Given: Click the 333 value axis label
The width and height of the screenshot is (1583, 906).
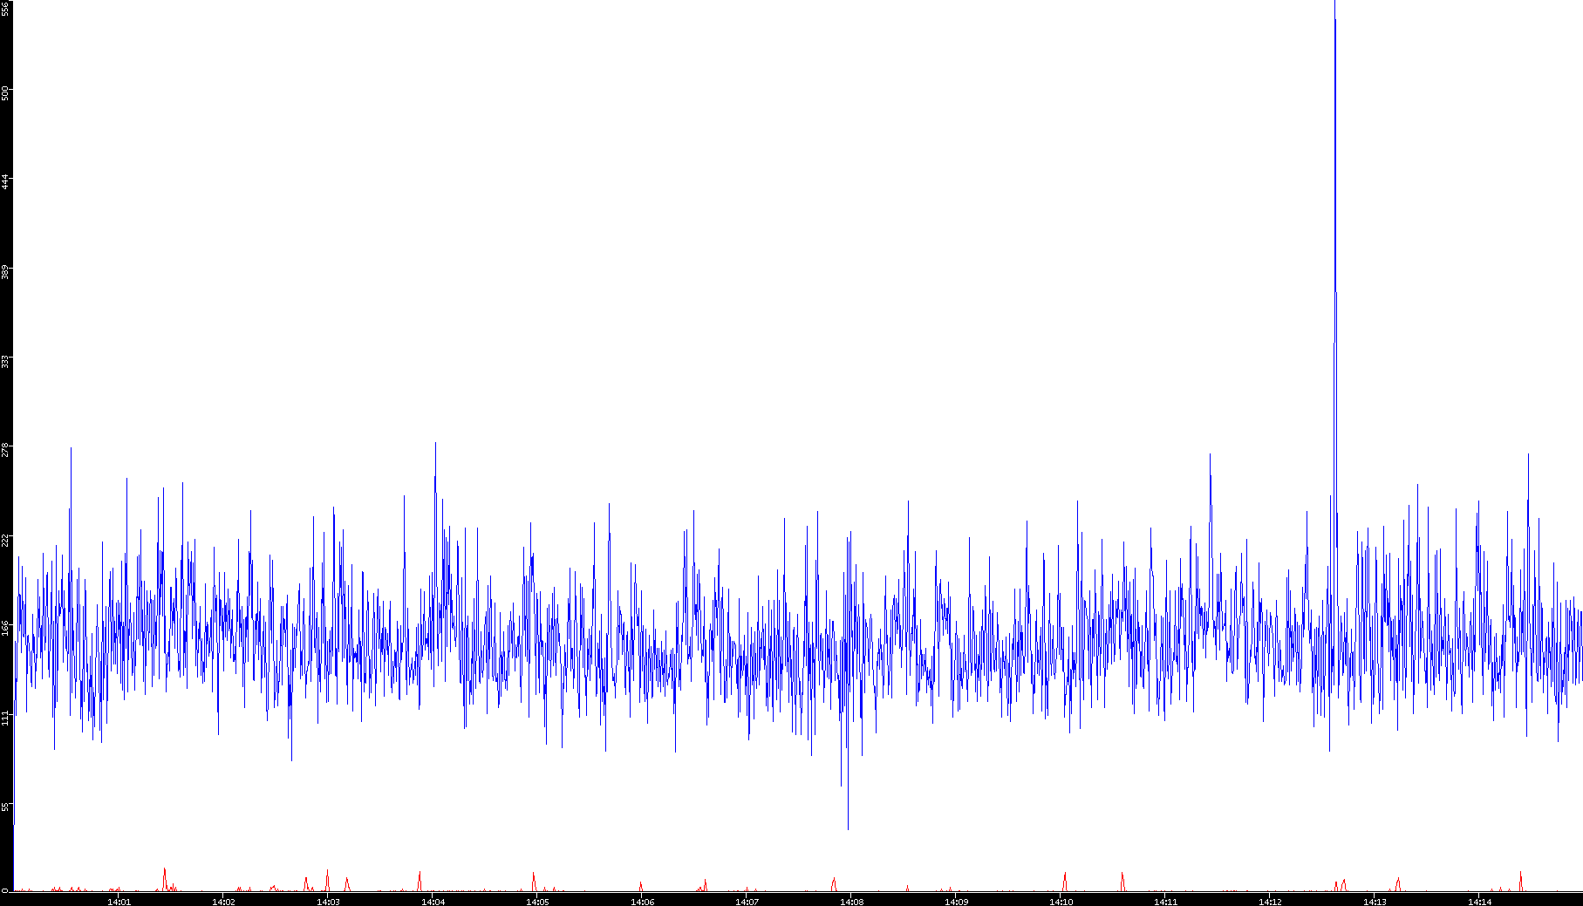Looking at the screenshot, I should [5, 360].
